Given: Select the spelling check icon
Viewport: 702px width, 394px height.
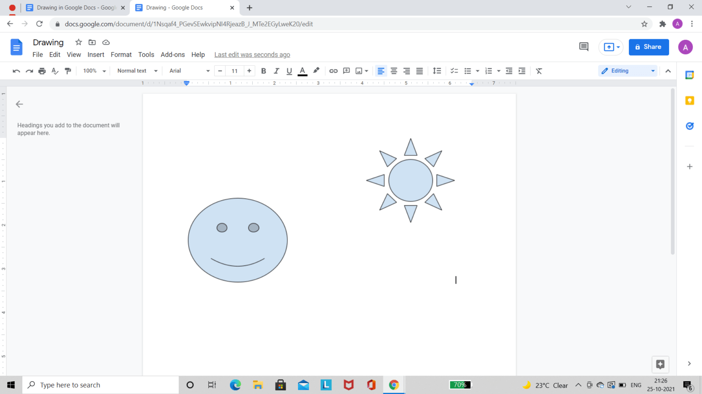Looking at the screenshot, I should 54,71.
